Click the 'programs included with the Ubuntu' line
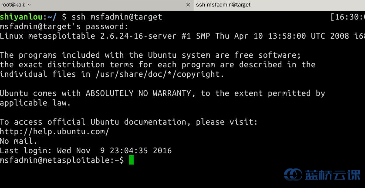 point(150,55)
